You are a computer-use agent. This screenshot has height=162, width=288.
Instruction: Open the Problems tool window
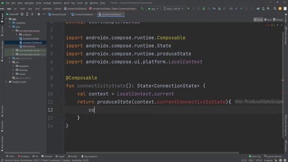[x=23, y=156]
